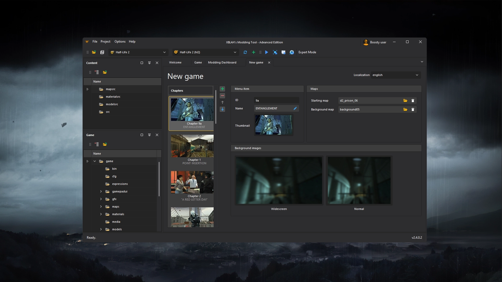Delete the background map with the trash icon

413,109
